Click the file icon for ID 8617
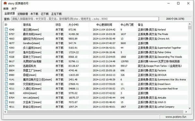 point(6,61)
